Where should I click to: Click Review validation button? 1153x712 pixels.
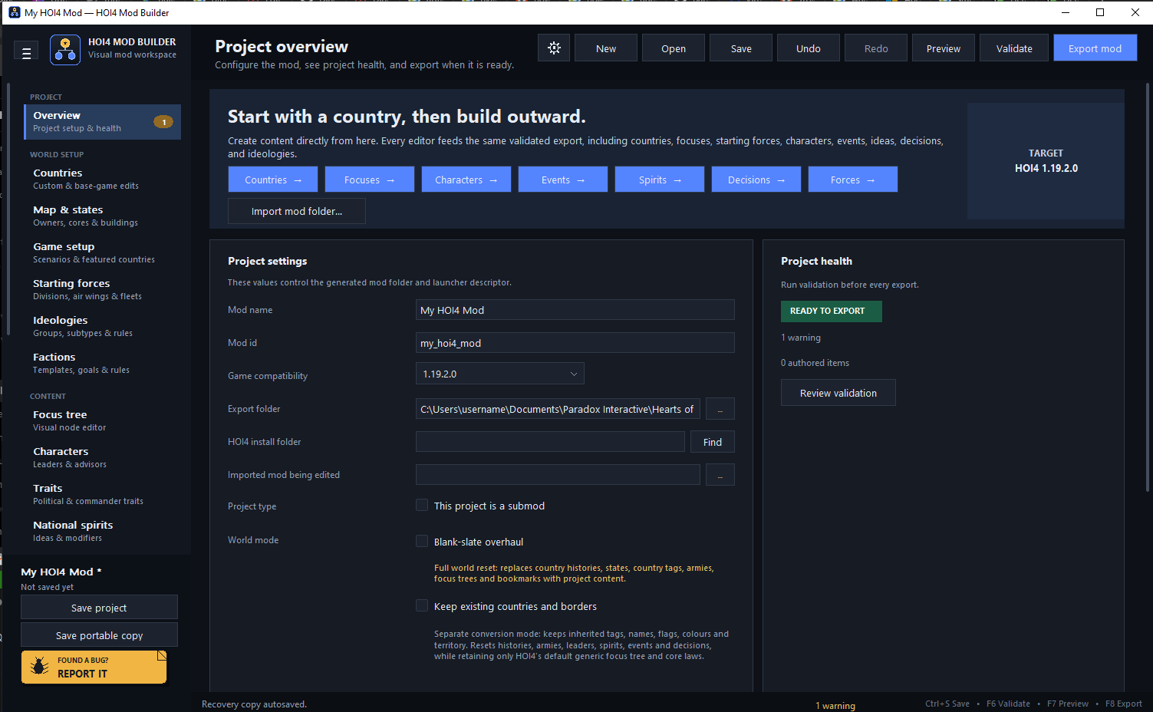pos(838,393)
